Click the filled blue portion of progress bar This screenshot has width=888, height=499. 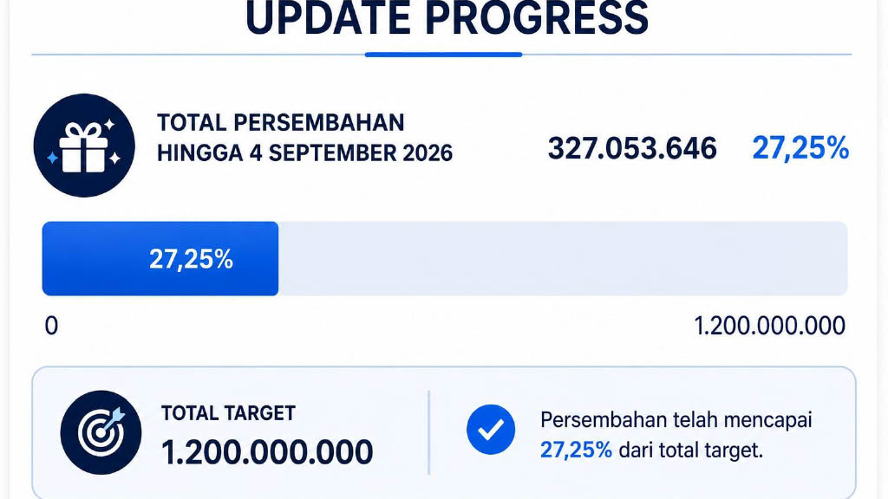[160, 258]
